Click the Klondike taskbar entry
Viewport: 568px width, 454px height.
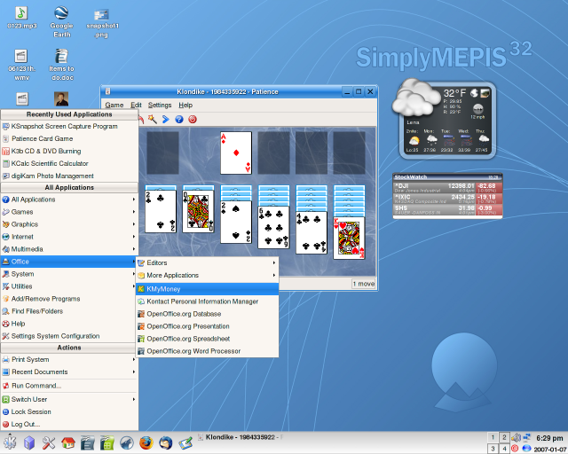coord(241,437)
